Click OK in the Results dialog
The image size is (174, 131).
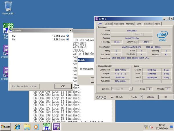tap(63, 86)
